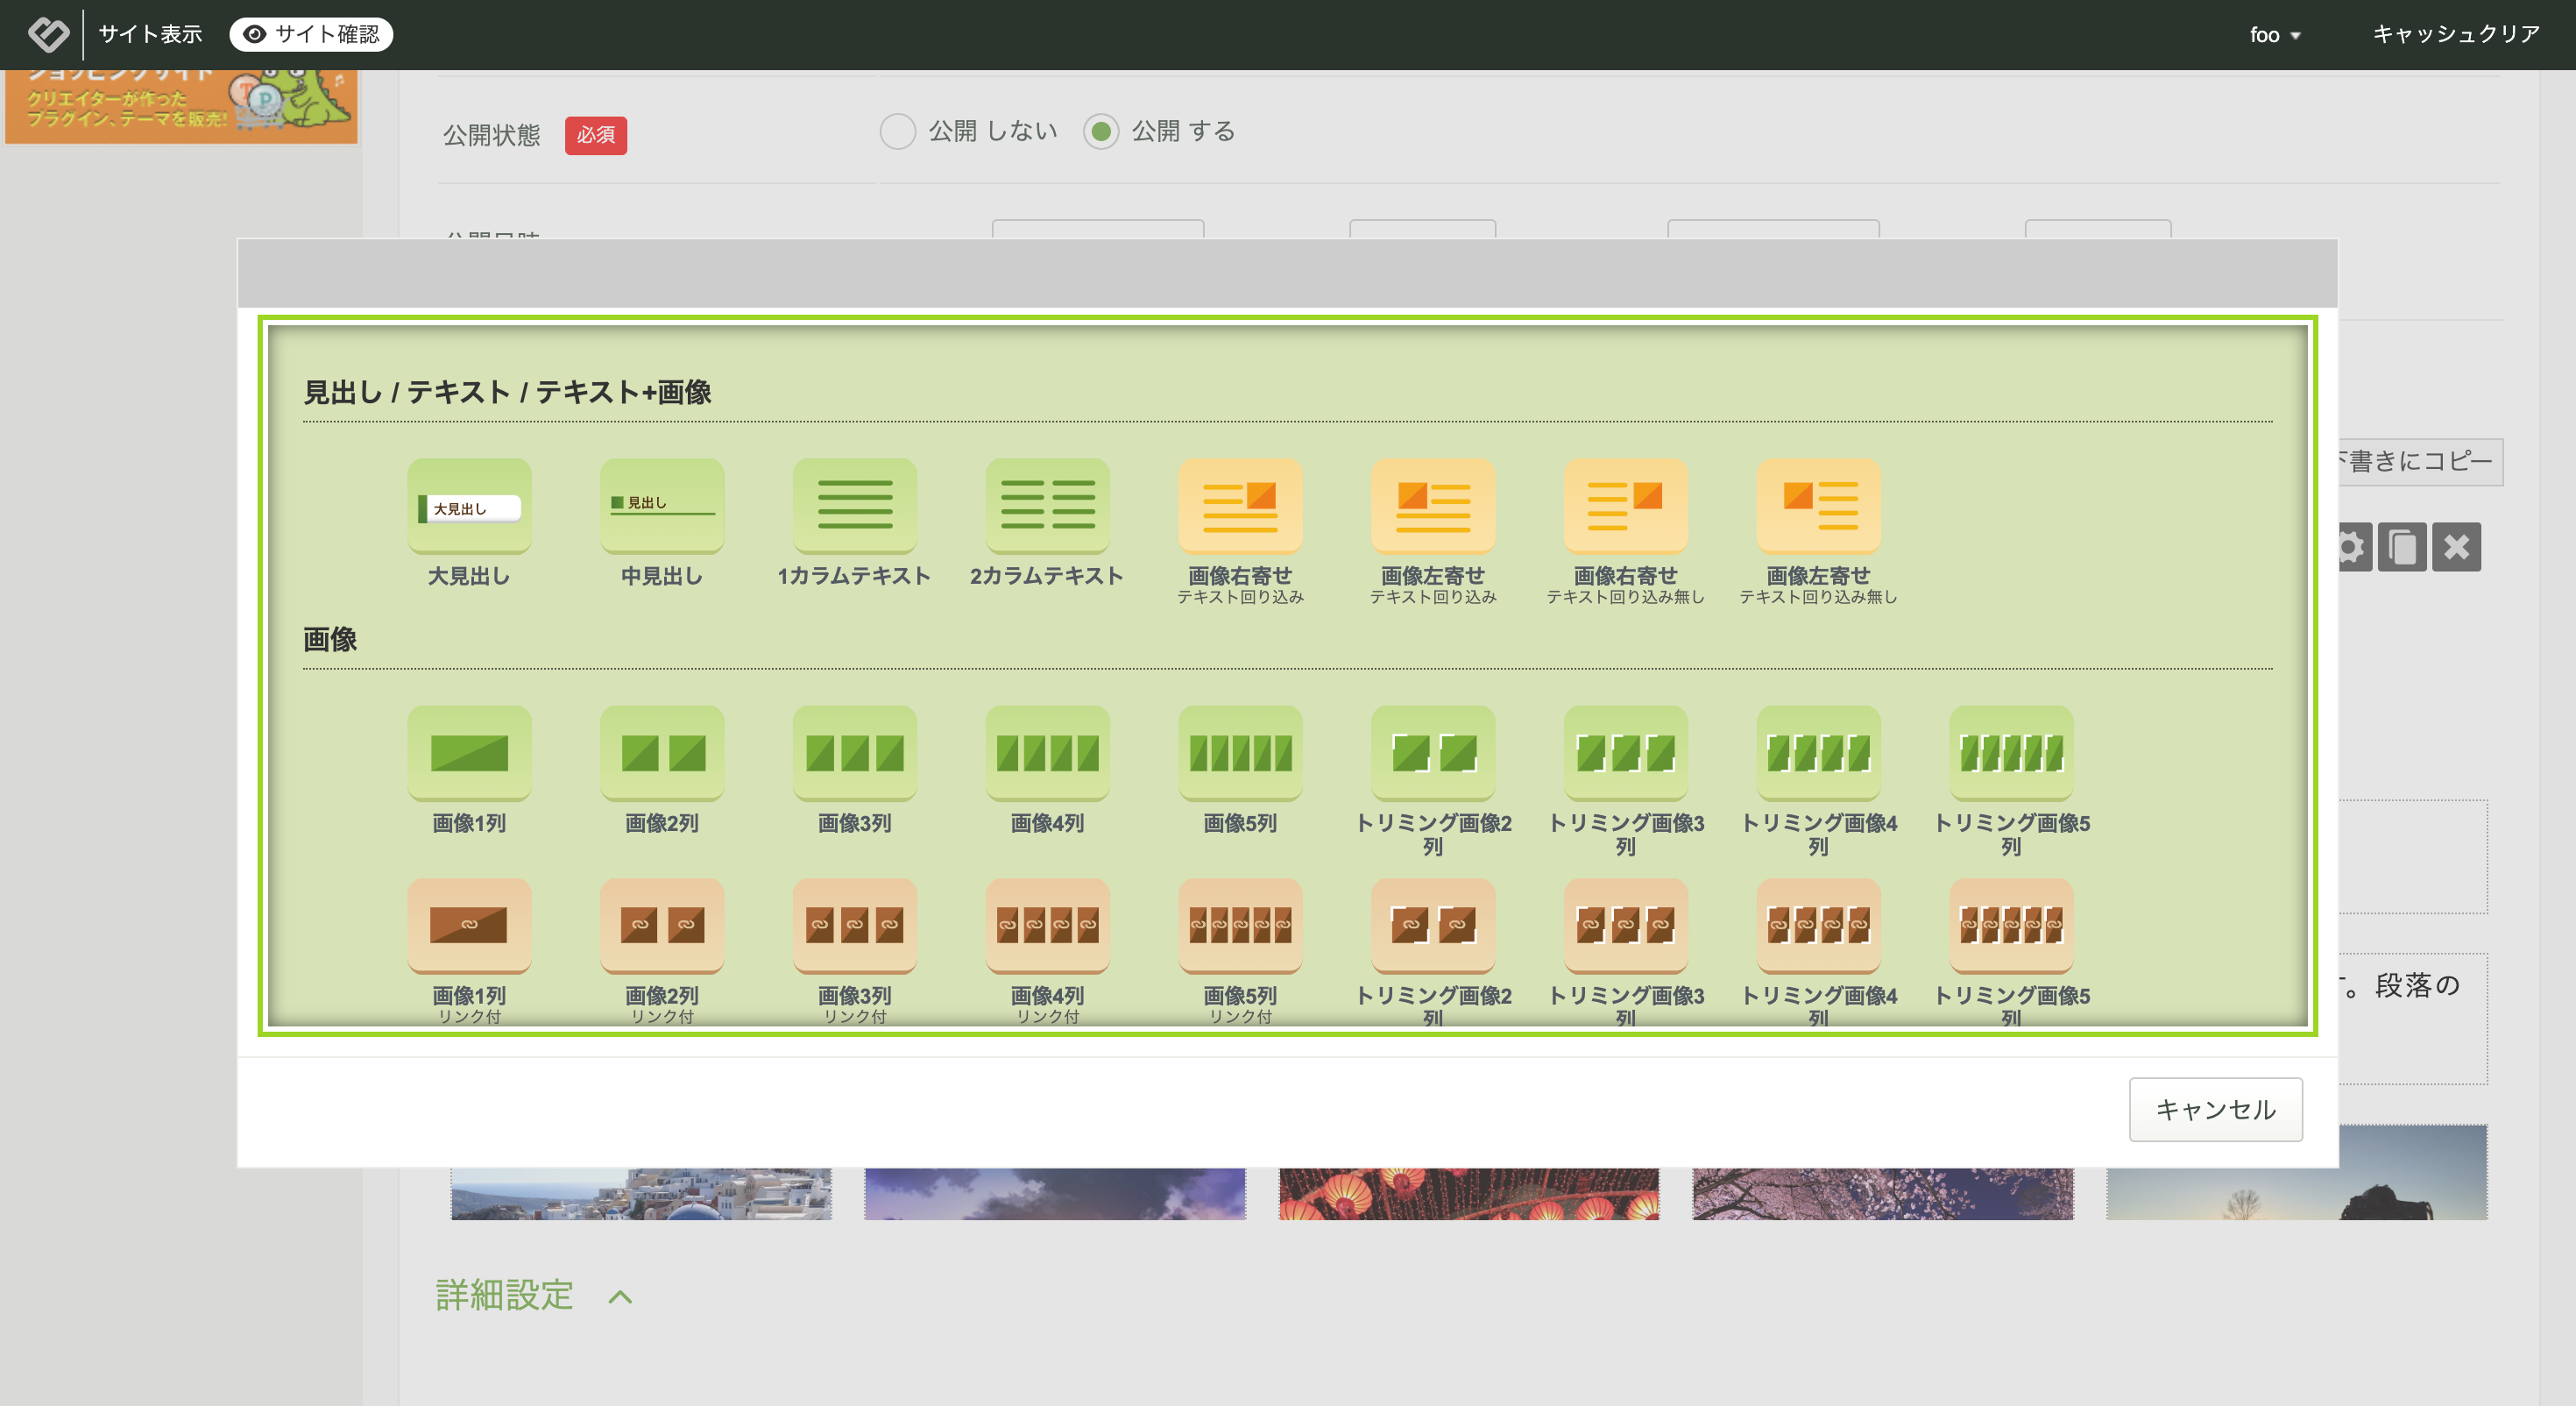Click キャッシュクリア in the top bar

[2456, 34]
